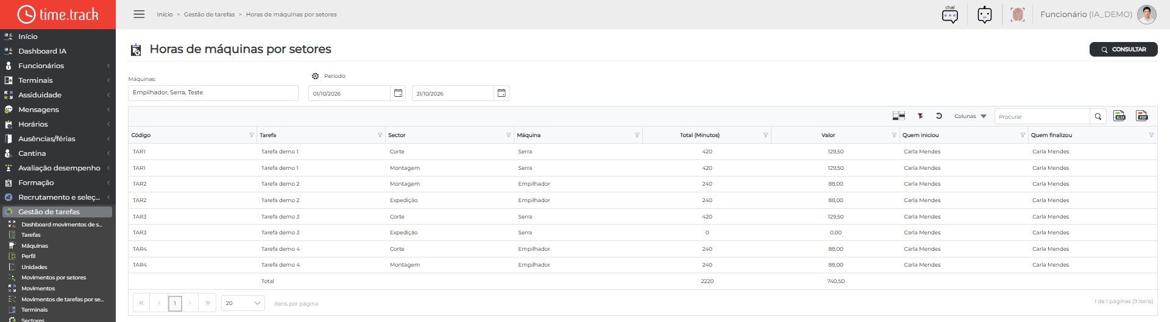The height and width of the screenshot is (322, 1170).
Task: Open Recrutamento e seleção in the sidebar
Action: tap(58, 197)
